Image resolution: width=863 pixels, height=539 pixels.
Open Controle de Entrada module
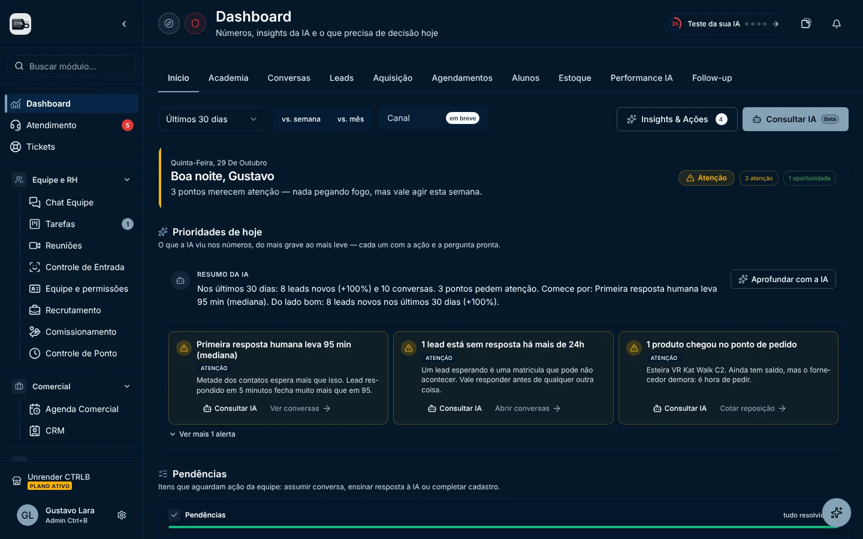pos(81,267)
